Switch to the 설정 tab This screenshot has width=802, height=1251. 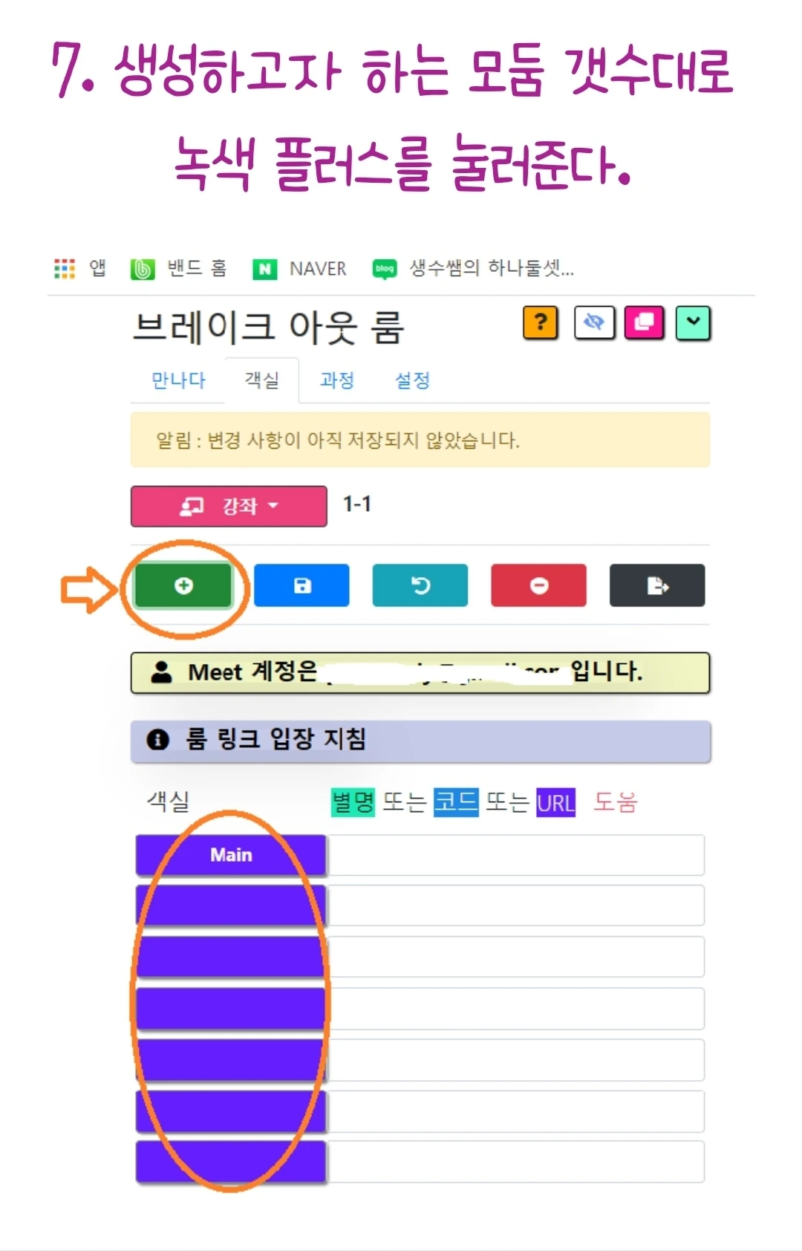point(412,380)
